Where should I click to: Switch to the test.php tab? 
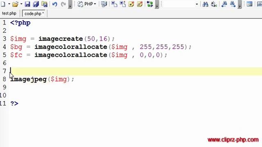9,13
